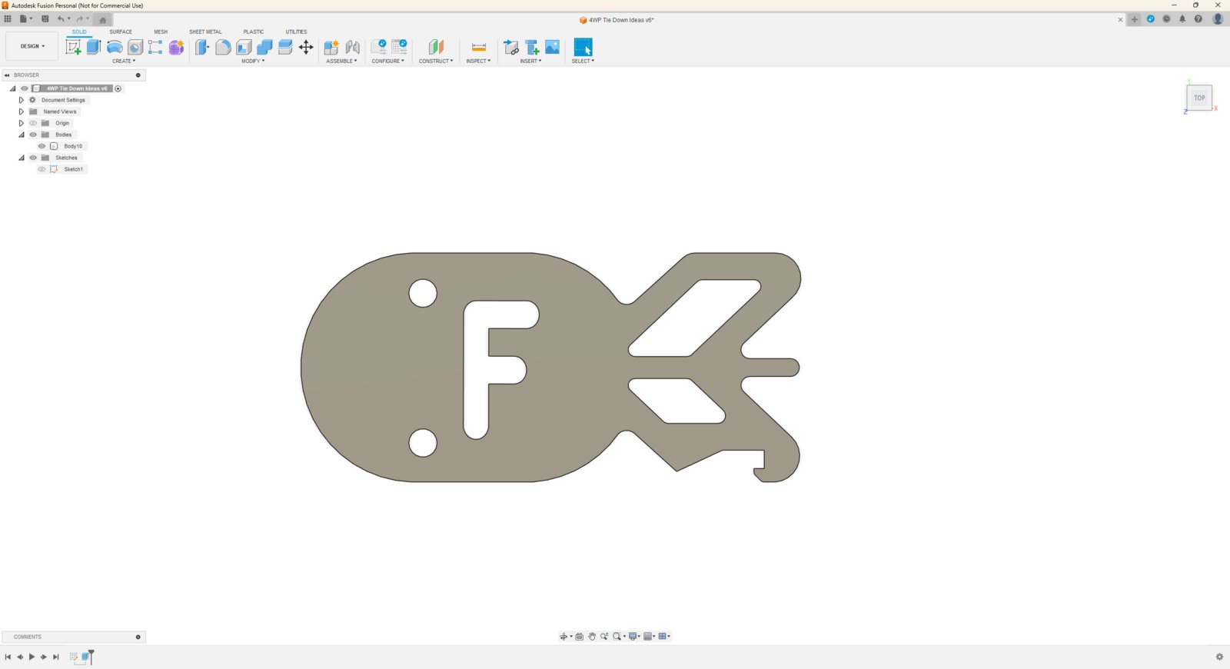Viewport: 1230px width, 669px height.
Task: Select the Press Pull tool
Action: [202, 47]
